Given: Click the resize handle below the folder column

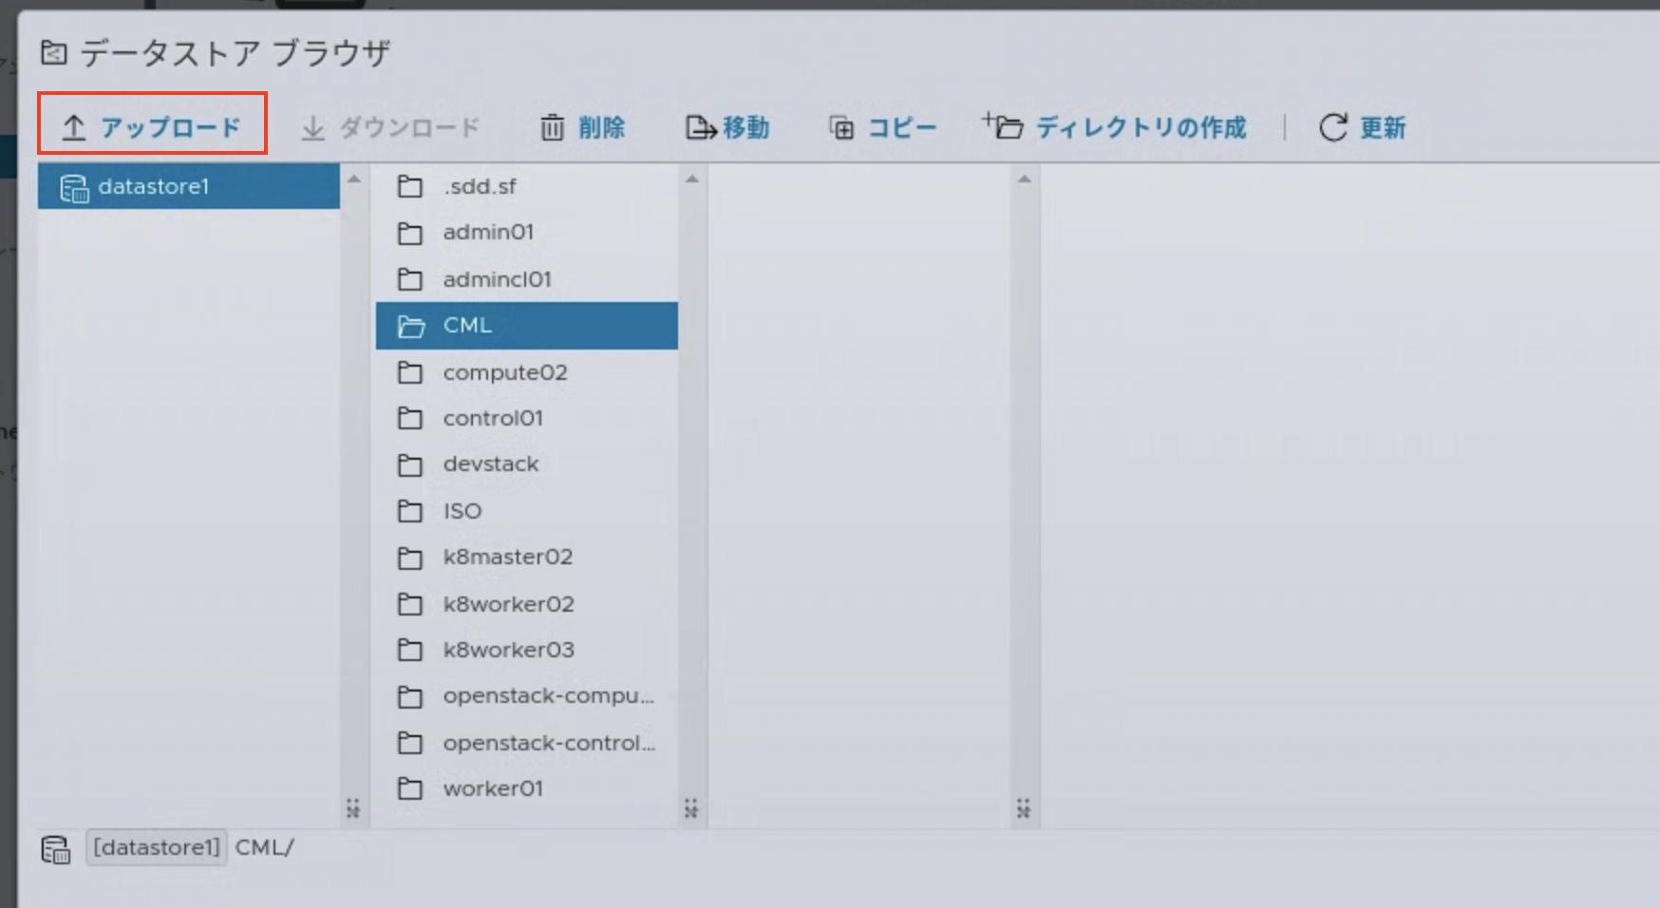Looking at the screenshot, I should 691,809.
